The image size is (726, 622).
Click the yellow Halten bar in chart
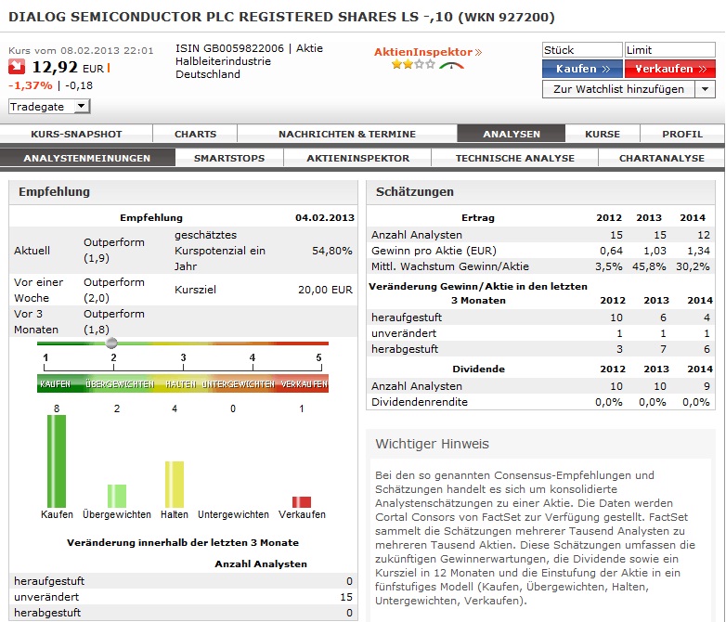(175, 484)
